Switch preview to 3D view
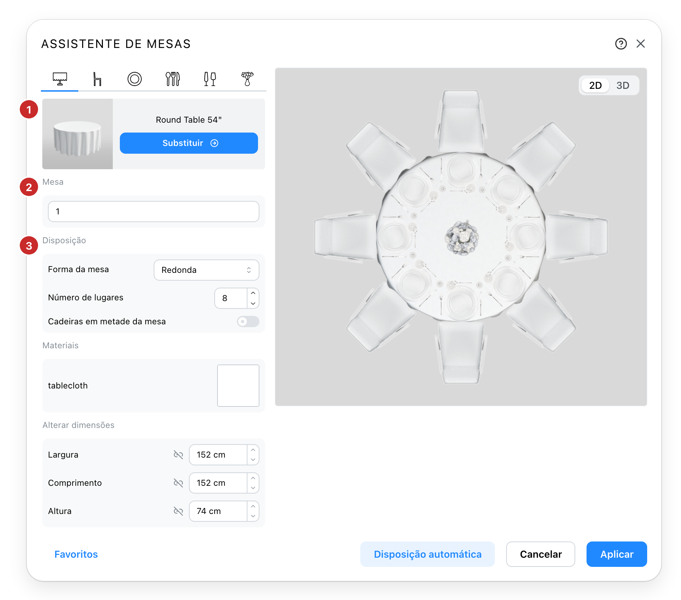This screenshot has width=681, height=600. click(x=623, y=85)
